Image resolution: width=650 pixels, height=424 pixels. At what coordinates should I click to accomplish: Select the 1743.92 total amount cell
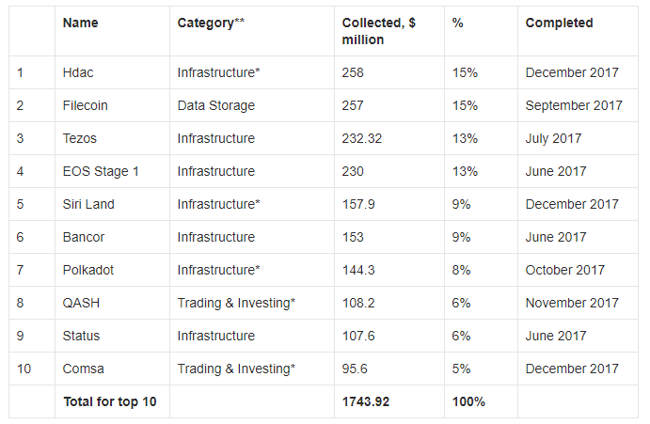[x=366, y=401]
